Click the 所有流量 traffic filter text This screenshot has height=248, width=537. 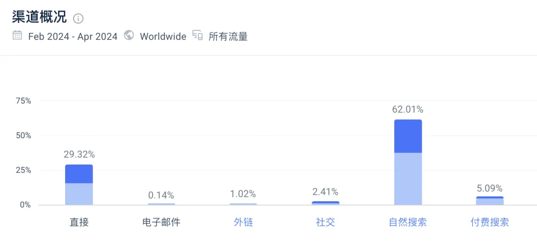pos(228,36)
